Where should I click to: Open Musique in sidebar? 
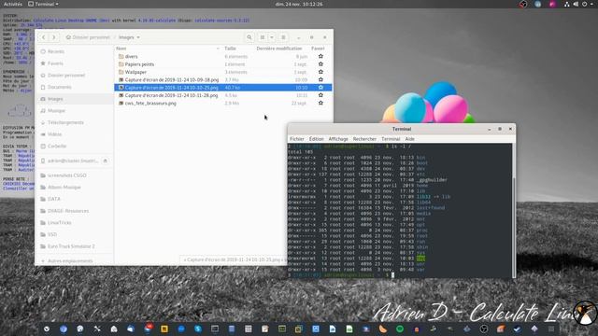click(x=75, y=110)
